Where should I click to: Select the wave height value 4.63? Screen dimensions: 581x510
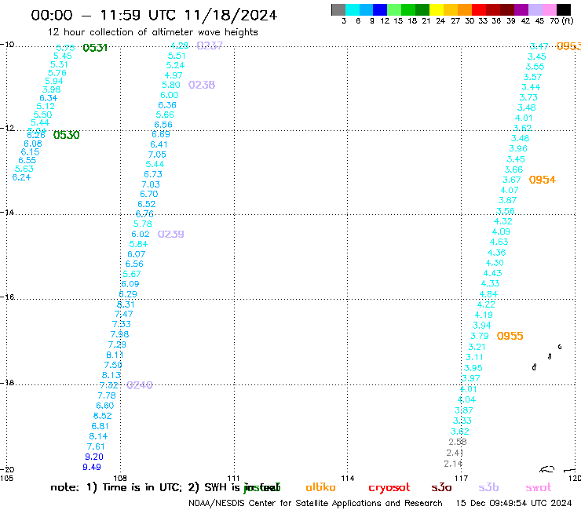click(499, 242)
